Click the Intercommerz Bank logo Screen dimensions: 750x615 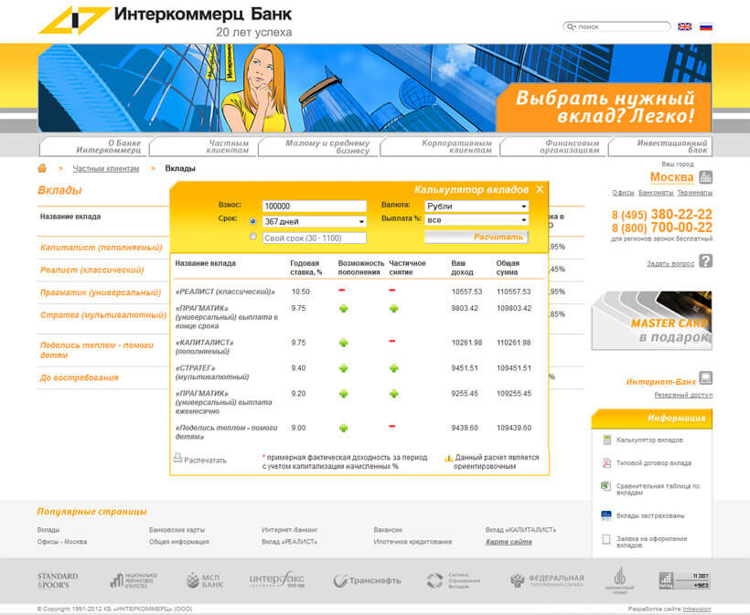[x=165, y=22]
